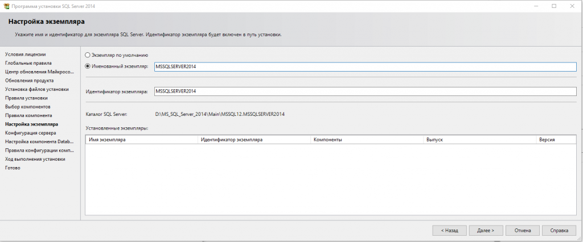Screen dimensions: 583x242
Task: Click the "Идентификатор экземпляра" column header
Action: [254, 140]
